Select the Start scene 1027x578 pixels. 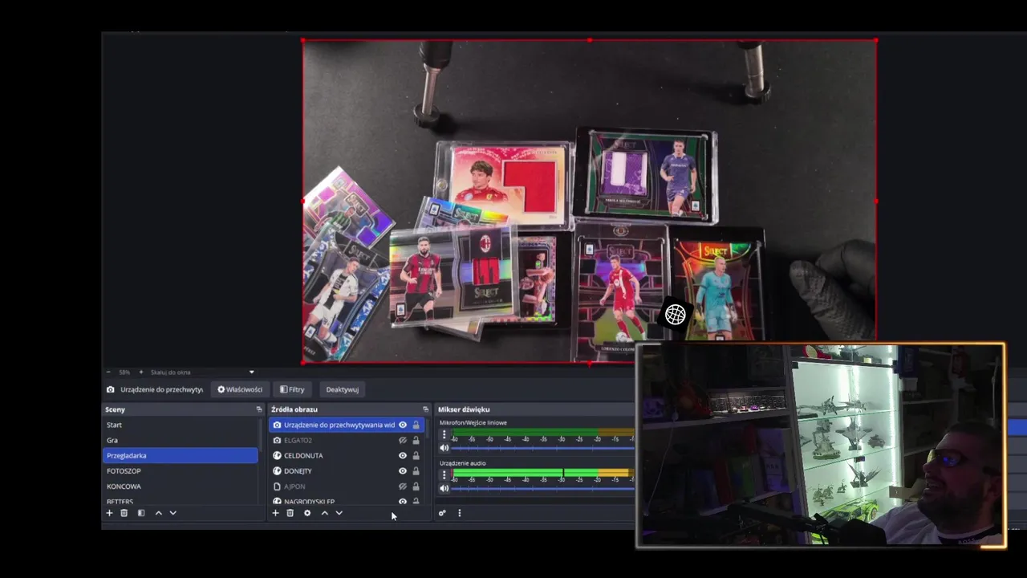tap(181, 425)
